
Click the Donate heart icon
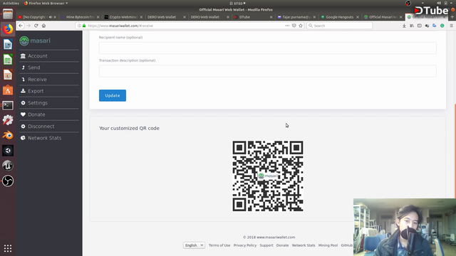coord(23,114)
